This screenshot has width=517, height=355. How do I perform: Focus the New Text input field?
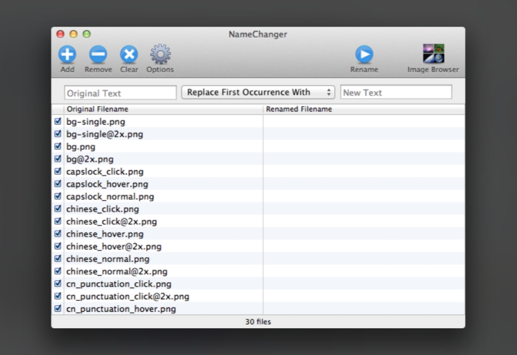[x=396, y=92]
